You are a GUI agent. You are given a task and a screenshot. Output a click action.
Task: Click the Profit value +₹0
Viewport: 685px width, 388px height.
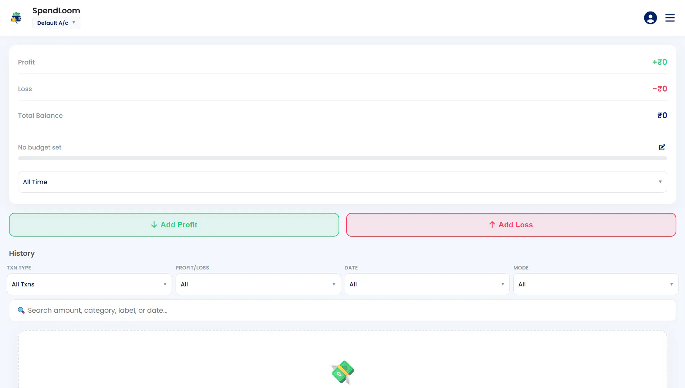coord(660,62)
